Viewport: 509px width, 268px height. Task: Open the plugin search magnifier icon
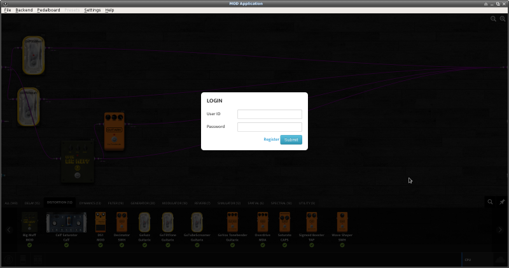click(x=490, y=202)
